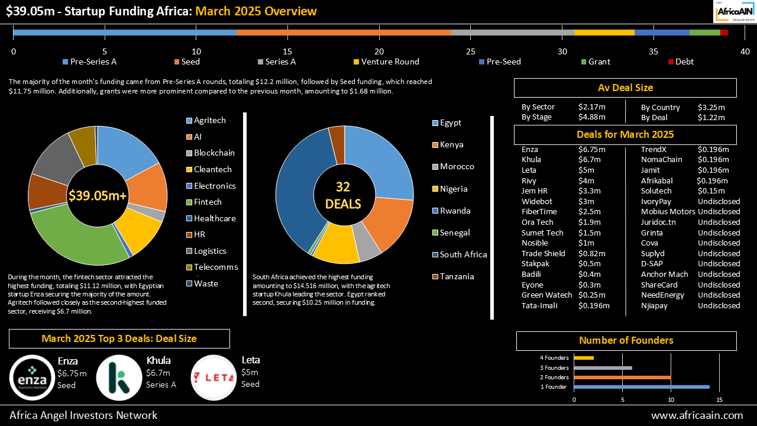Viewport: 757px width, 426px height.
Task: Click the blue Pre-Series A segment of the stacked bar
Action: (x=124, y=33)
